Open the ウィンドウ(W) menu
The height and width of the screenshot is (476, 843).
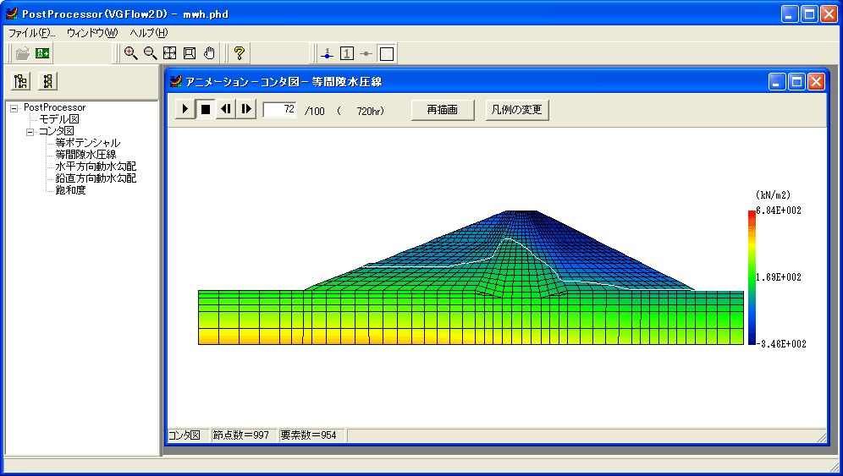(92, 33)
